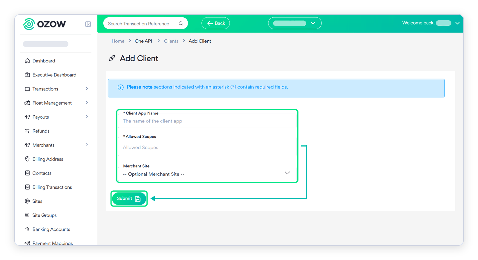Click the Float Management wallet icon
Image resolution: width=478 pixels, height=260 pixels.
click(27, 103)
